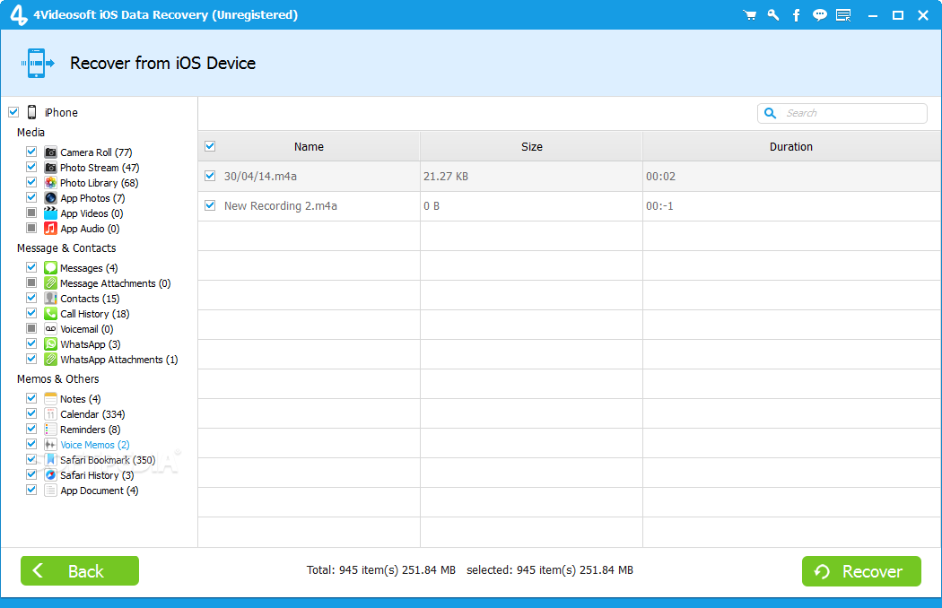Click the Messages green bubble icon

coord(51,268)
